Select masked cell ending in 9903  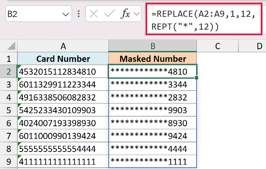pos(152,110)
